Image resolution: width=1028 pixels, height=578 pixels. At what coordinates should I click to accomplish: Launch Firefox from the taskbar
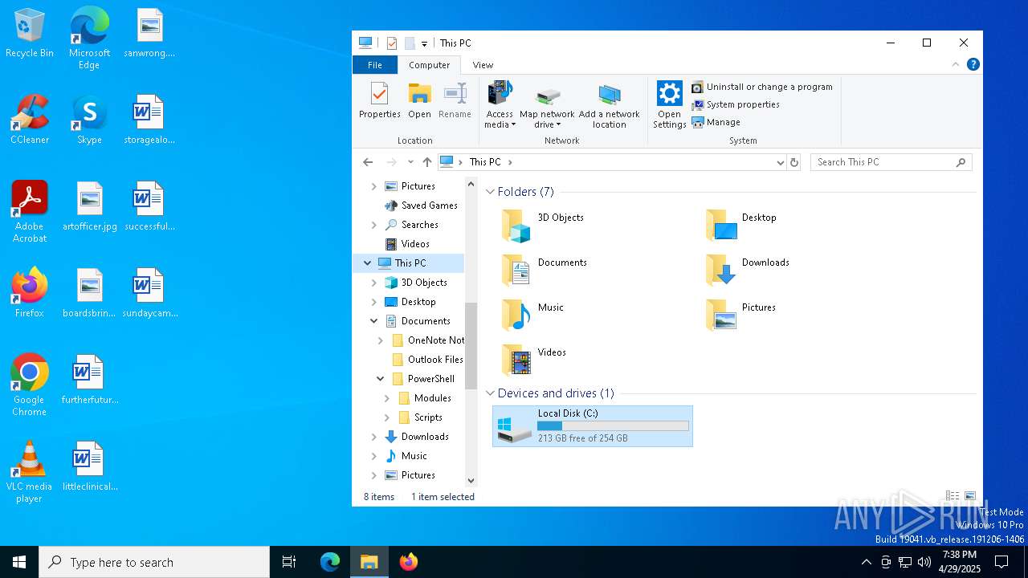(408, 562)
